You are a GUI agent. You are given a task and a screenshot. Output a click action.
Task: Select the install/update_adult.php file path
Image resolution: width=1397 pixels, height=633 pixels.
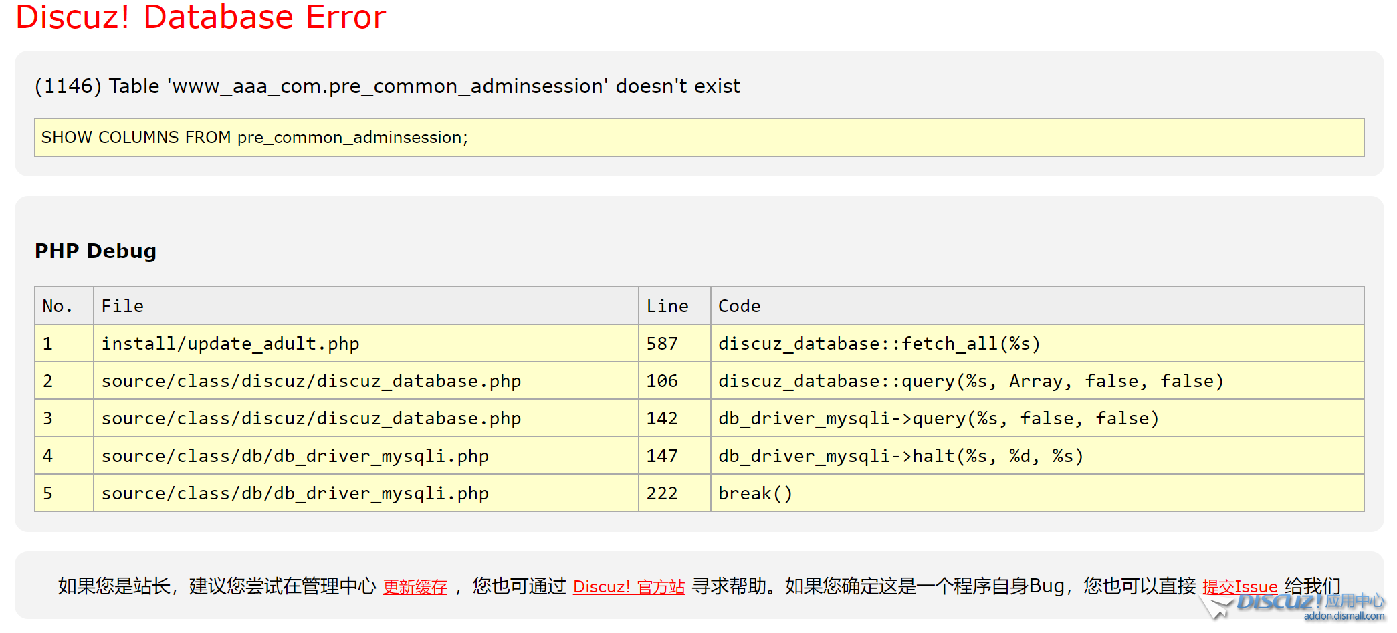[230, 343]
